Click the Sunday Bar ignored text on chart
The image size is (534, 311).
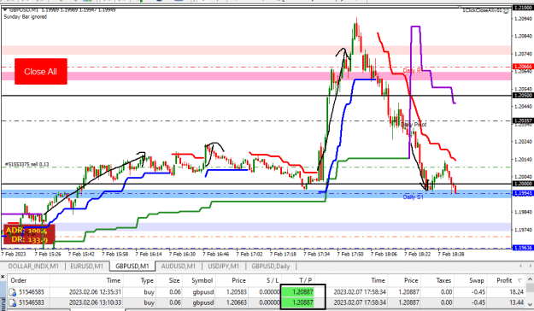[25, 17]
